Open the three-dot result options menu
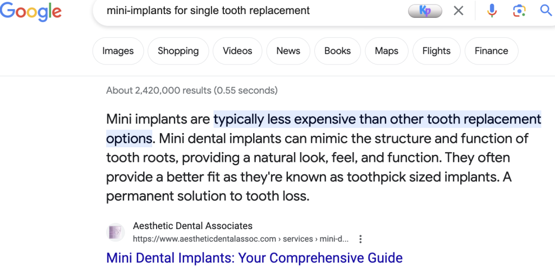The image size is (555, 274). coord(360,239)
